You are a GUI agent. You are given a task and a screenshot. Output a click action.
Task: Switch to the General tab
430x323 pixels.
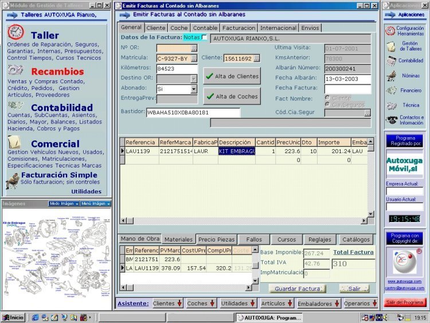click(x=131, y=27)
